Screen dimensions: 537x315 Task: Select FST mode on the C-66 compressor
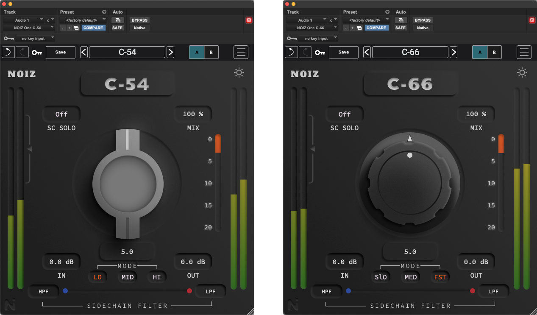point(440,277)
